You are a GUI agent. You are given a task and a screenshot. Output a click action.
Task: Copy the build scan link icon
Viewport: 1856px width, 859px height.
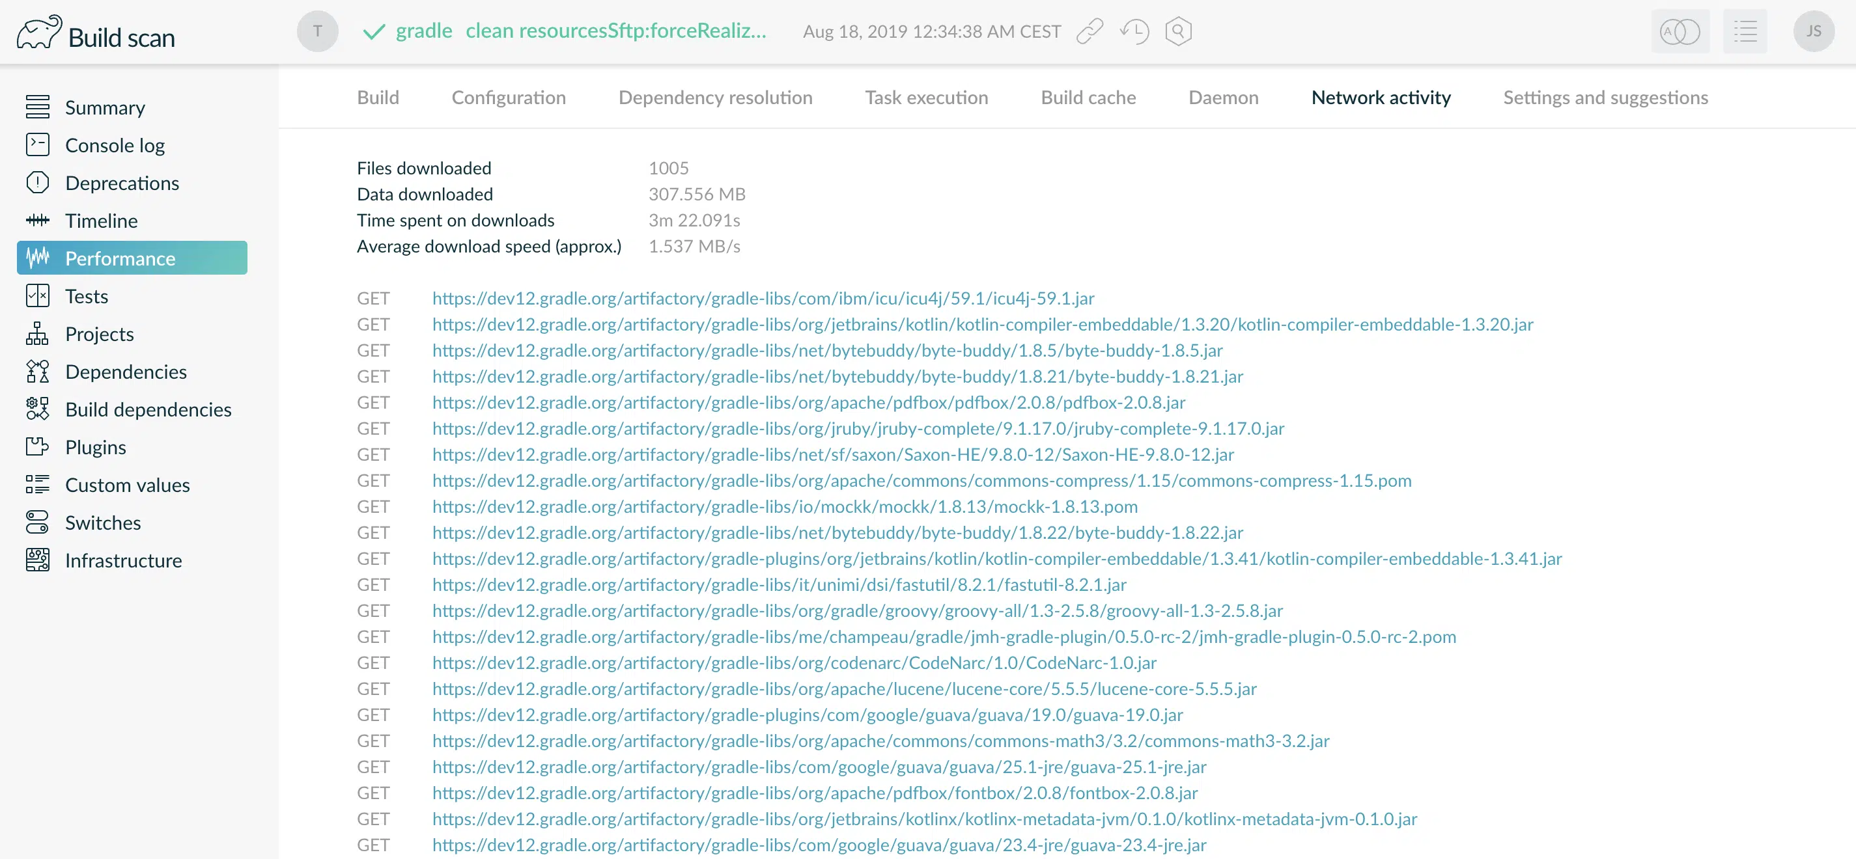click(1090, 32)
